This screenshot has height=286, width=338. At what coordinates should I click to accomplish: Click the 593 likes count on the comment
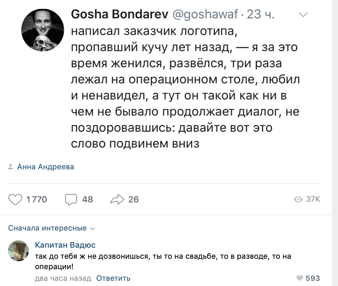tap(313, 278)
